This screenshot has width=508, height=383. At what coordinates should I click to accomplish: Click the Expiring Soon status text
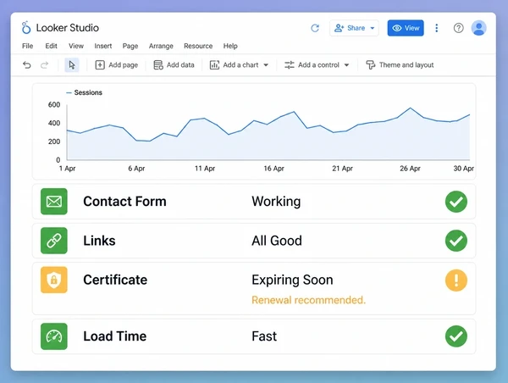293,280
